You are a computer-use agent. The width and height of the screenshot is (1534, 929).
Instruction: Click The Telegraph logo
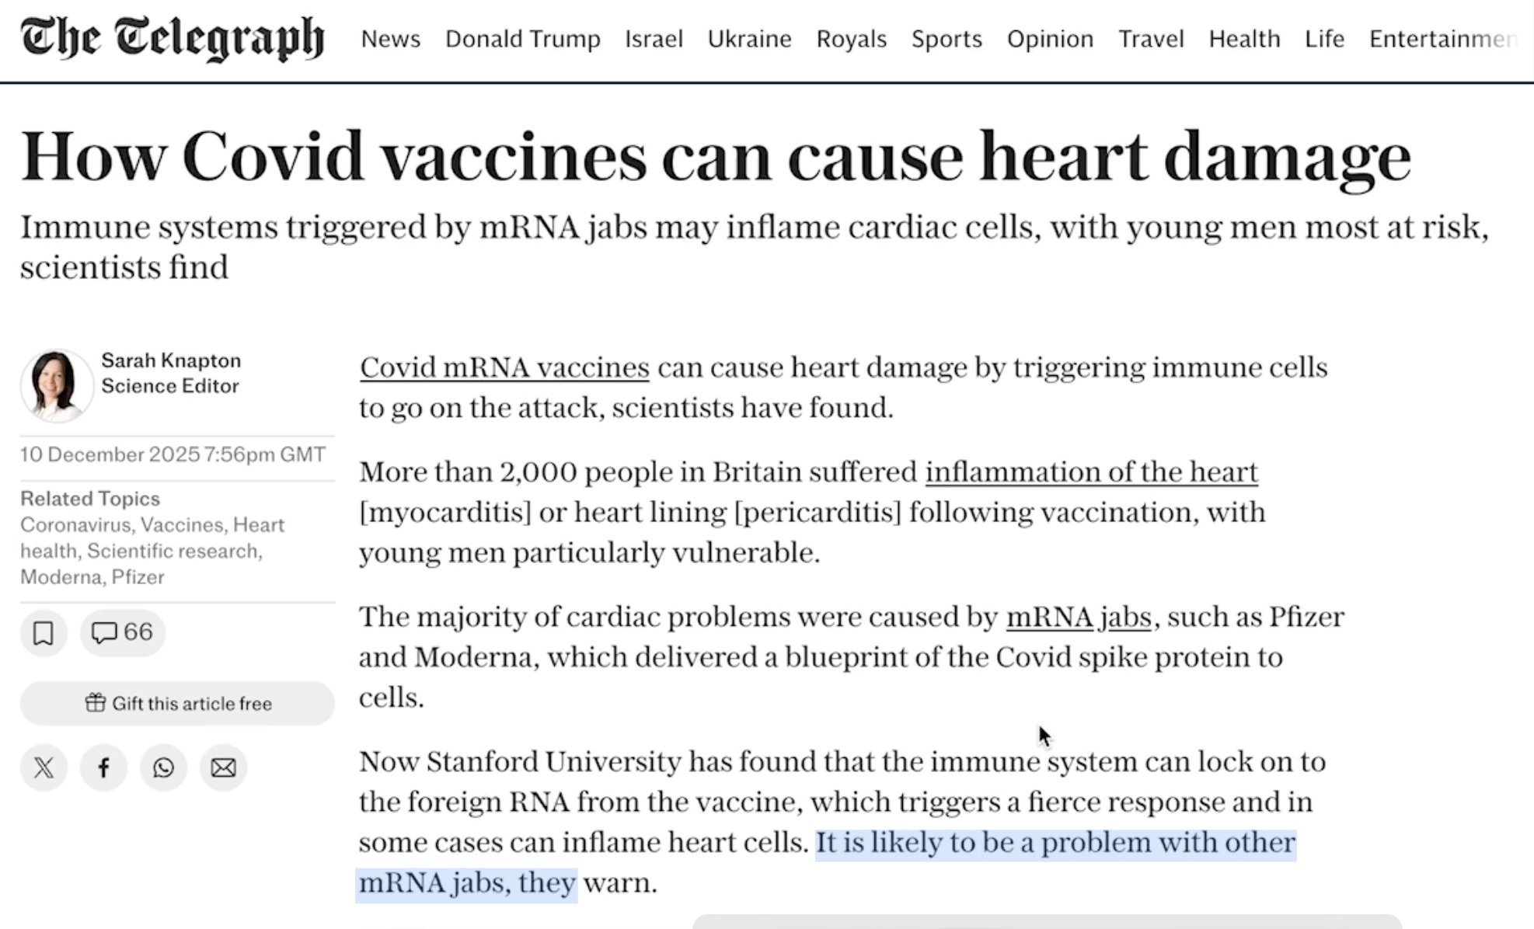173,39
